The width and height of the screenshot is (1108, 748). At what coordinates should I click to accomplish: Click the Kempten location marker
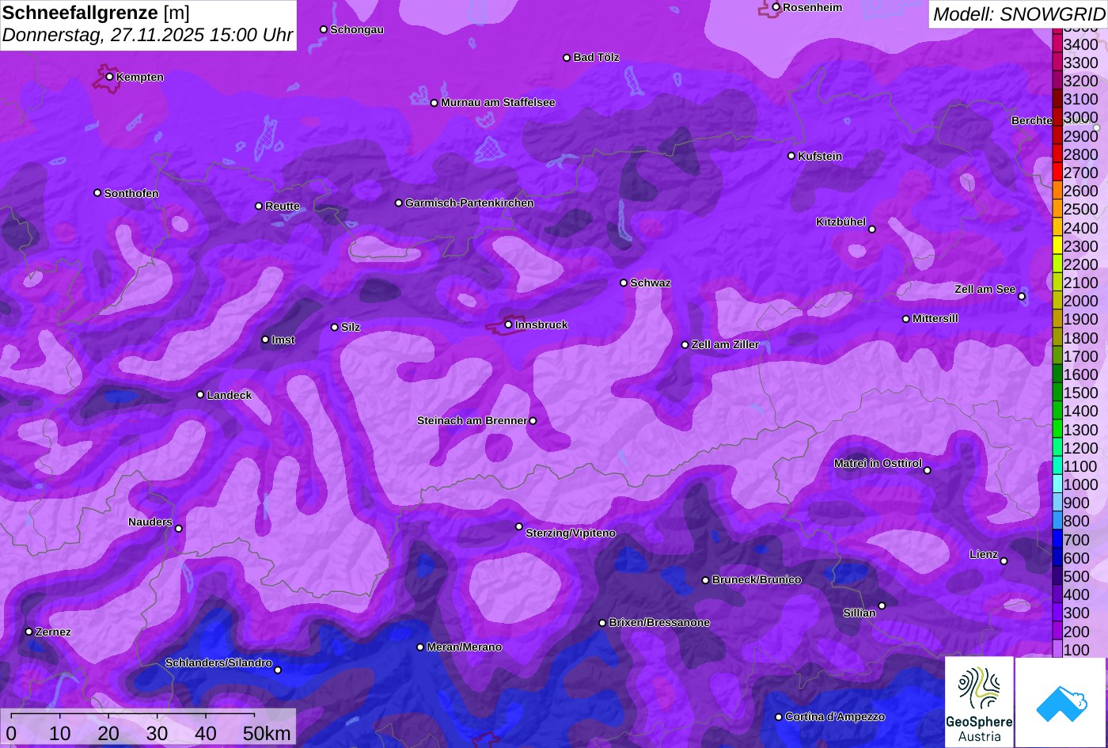coord(109,77)
